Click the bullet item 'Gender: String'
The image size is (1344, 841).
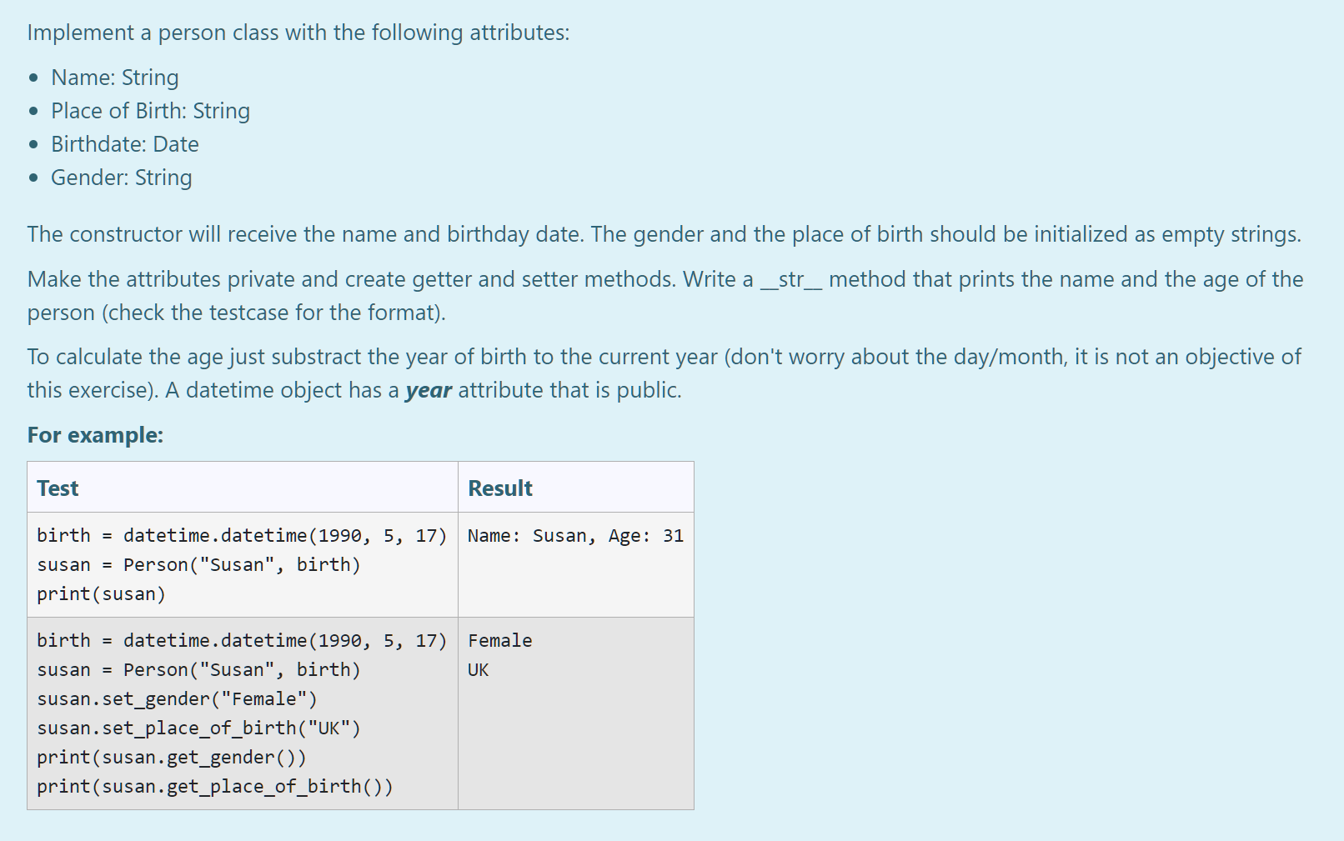(x=121, y=177)
